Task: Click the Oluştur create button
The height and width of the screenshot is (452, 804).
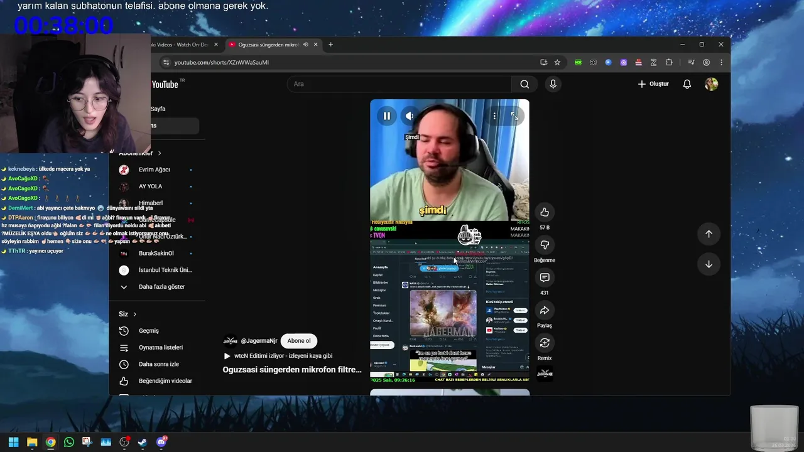Action: [x=653, y=84]
